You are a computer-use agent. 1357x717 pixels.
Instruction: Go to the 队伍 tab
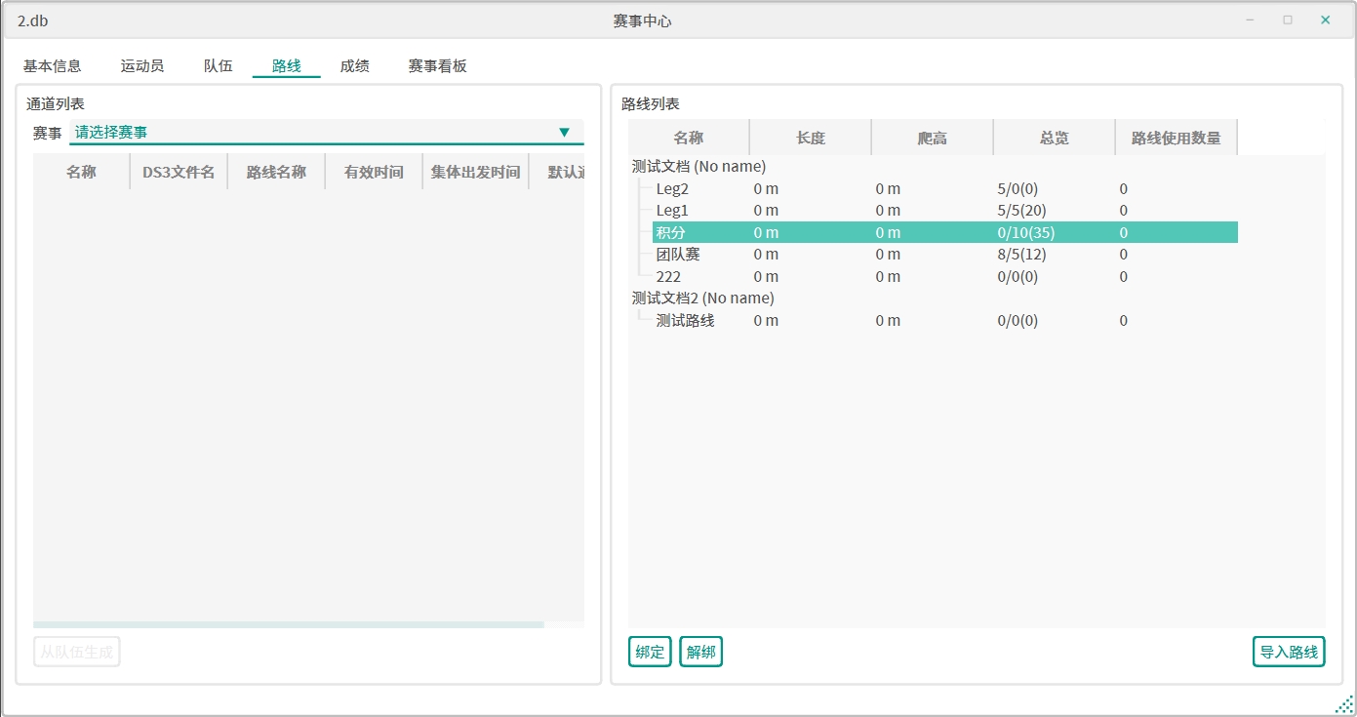tap(219, 66)
